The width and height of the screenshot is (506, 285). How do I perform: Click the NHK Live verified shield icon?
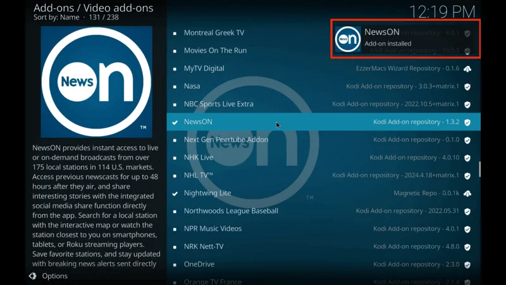[x=467, y=158]
